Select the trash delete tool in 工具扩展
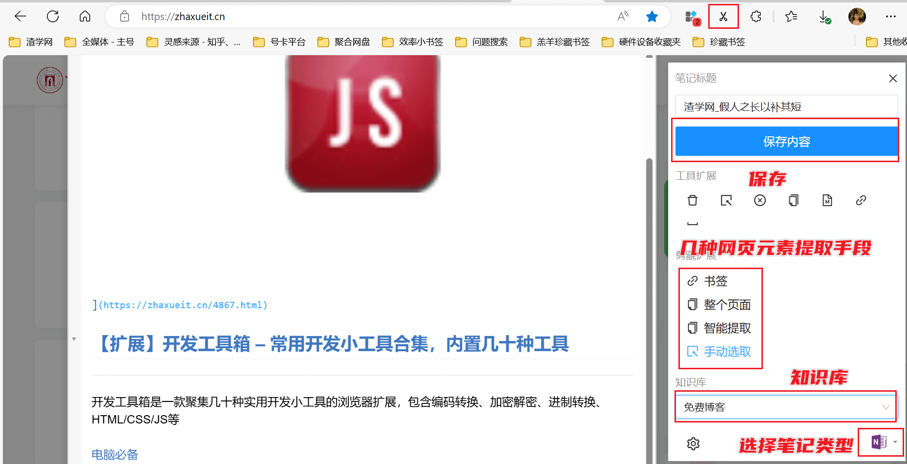The height and width of the screenshot is (464, 907). [692, 200]
